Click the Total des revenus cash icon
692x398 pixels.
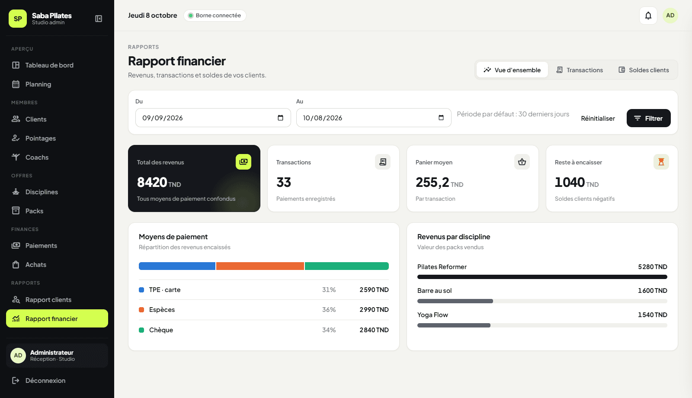(x=243, y=162)
